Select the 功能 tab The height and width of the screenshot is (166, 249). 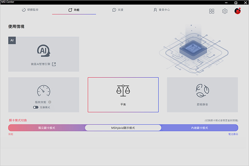click(74, 10)
